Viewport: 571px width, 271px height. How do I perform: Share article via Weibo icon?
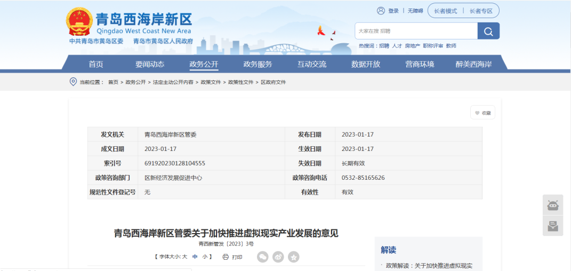278,257
